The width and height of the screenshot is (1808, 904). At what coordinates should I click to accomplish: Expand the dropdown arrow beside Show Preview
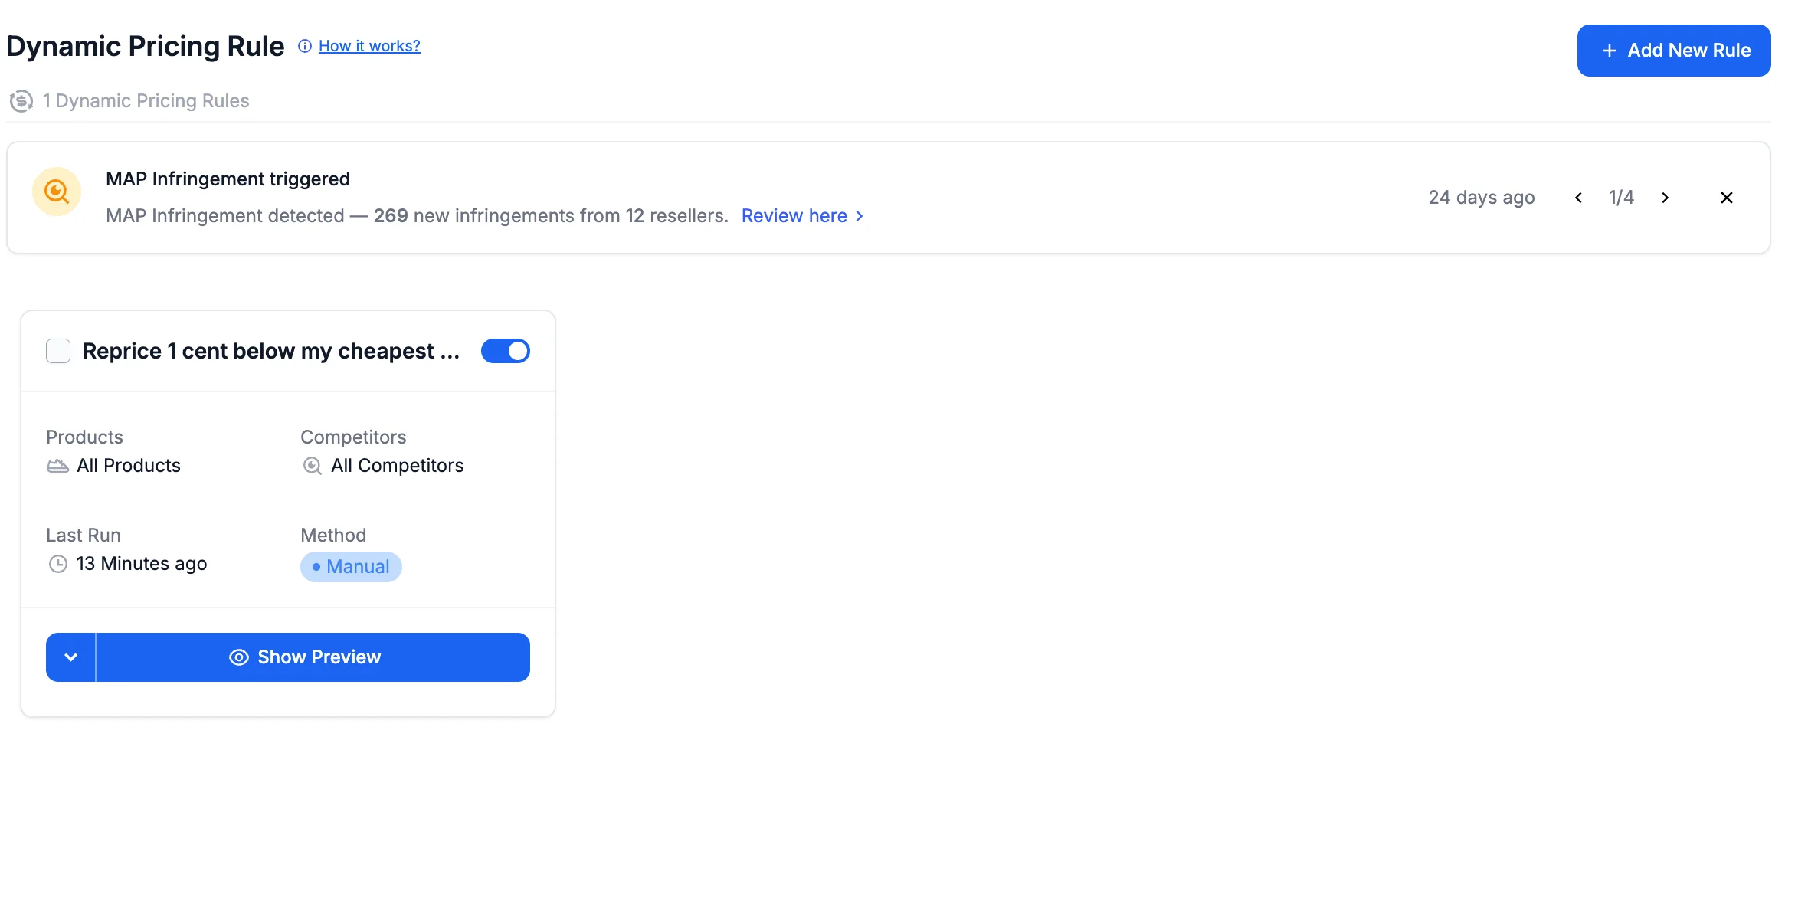(70, 657)
